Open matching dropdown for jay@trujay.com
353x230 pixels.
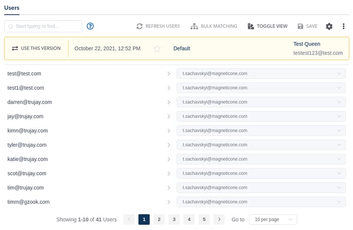[261, 116]
